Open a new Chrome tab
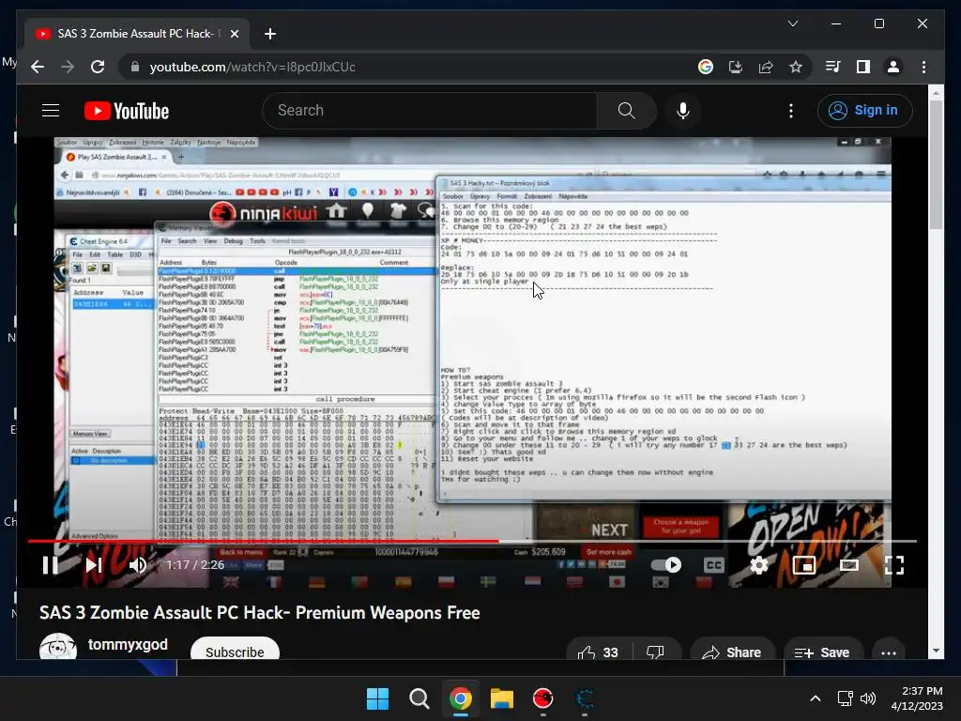 [269, 34]
